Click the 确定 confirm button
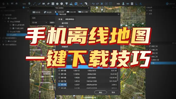176x99 pixels. [x=101, y=92]
